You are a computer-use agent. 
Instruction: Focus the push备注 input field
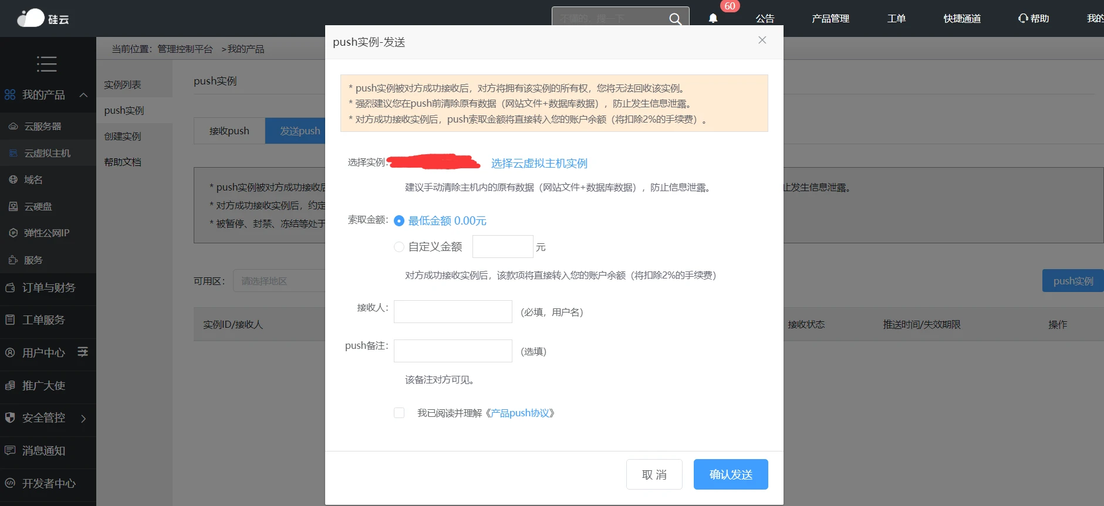(453, 351)
